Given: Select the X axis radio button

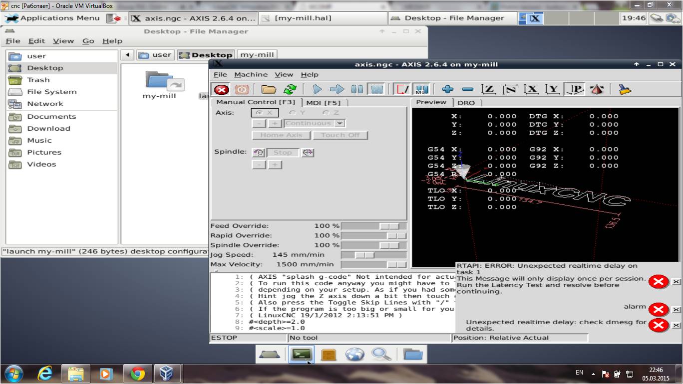Looking at the screenshot, I should (x=265, y=113).
